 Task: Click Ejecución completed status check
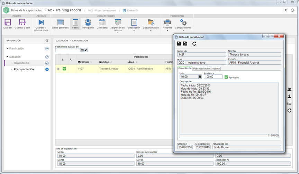(47, 57)
